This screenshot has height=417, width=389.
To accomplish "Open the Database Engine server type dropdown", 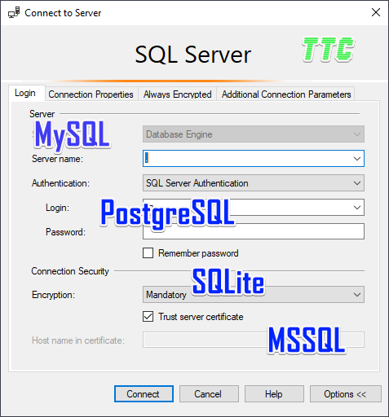I will (x=254, y=134).
